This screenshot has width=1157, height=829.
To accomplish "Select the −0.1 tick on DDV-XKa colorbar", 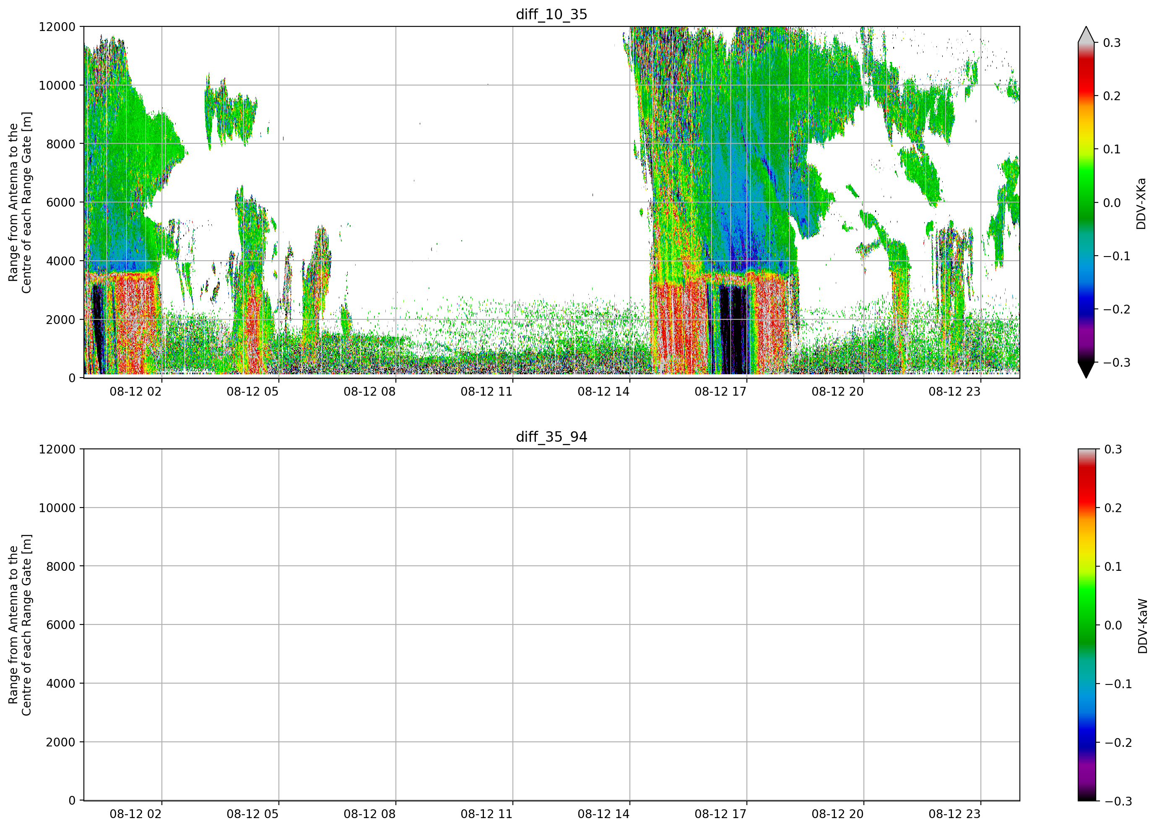I will [1117, 256].
